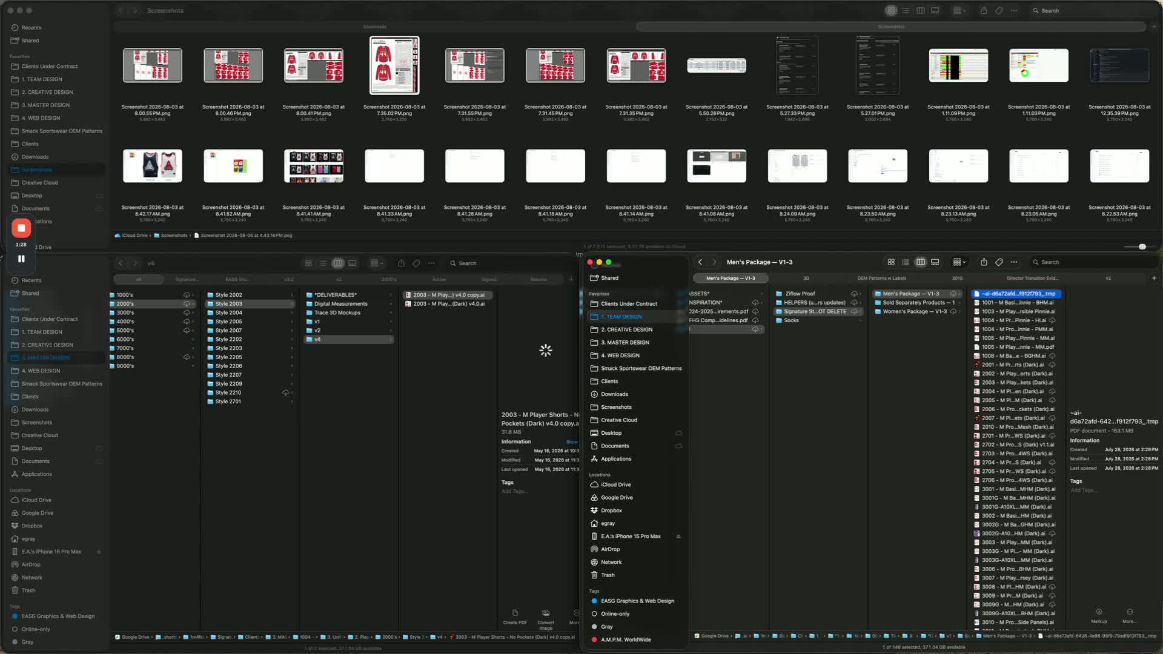Switch Screenshots window to list view
1163x654 pixels.
(x=906, y=10)
